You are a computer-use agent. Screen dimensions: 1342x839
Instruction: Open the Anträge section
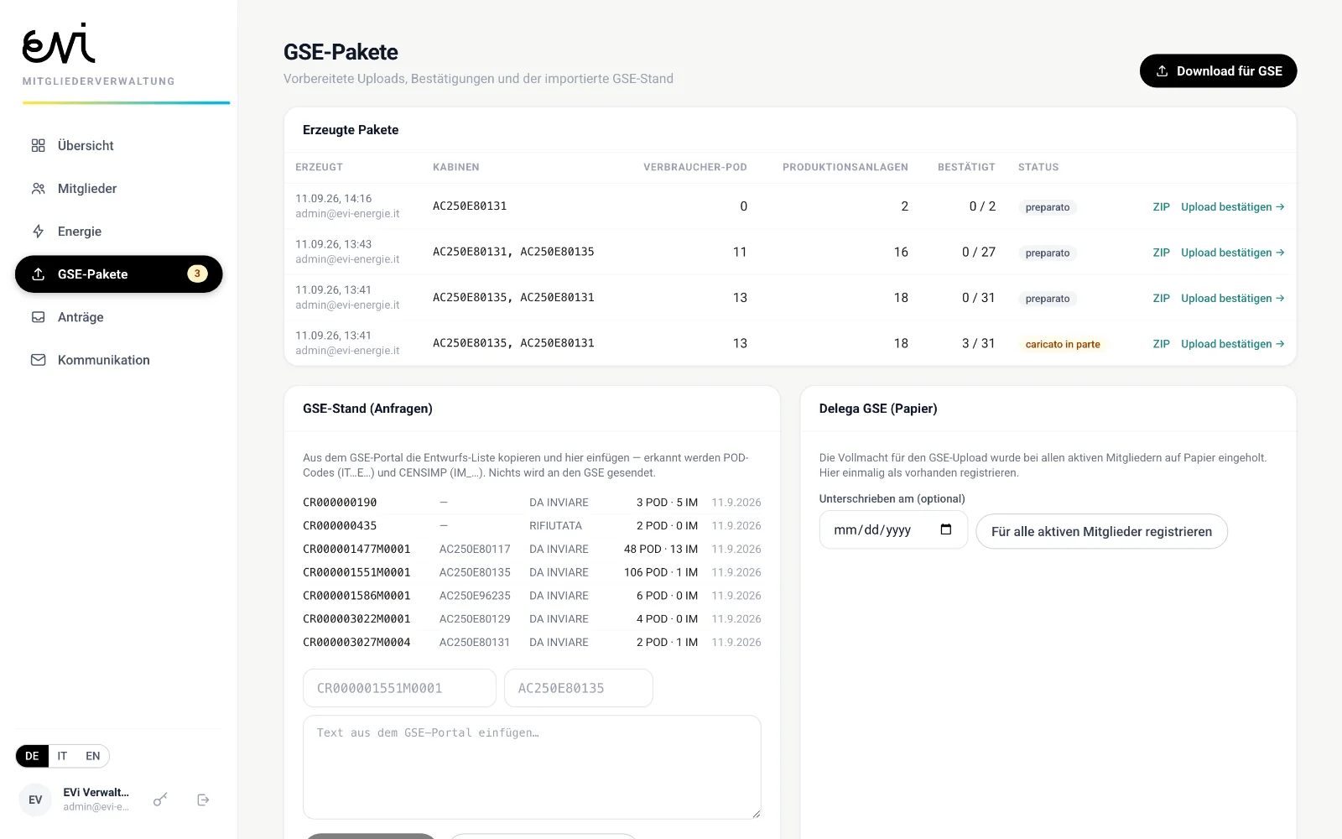click(x=118, y=317)
